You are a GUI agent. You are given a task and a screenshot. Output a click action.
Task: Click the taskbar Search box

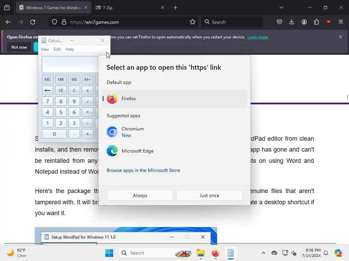155,253
